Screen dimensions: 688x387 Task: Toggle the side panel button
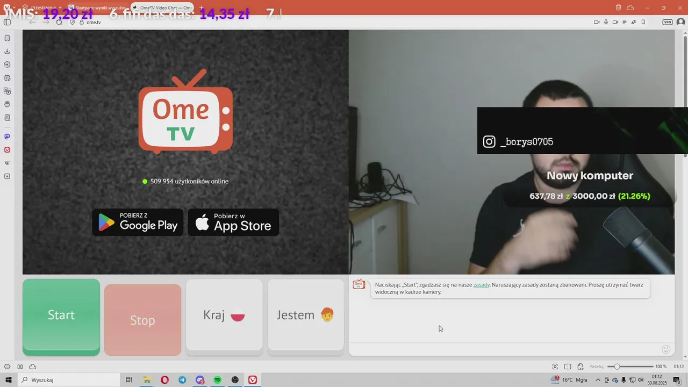click(x=7, y=22)
